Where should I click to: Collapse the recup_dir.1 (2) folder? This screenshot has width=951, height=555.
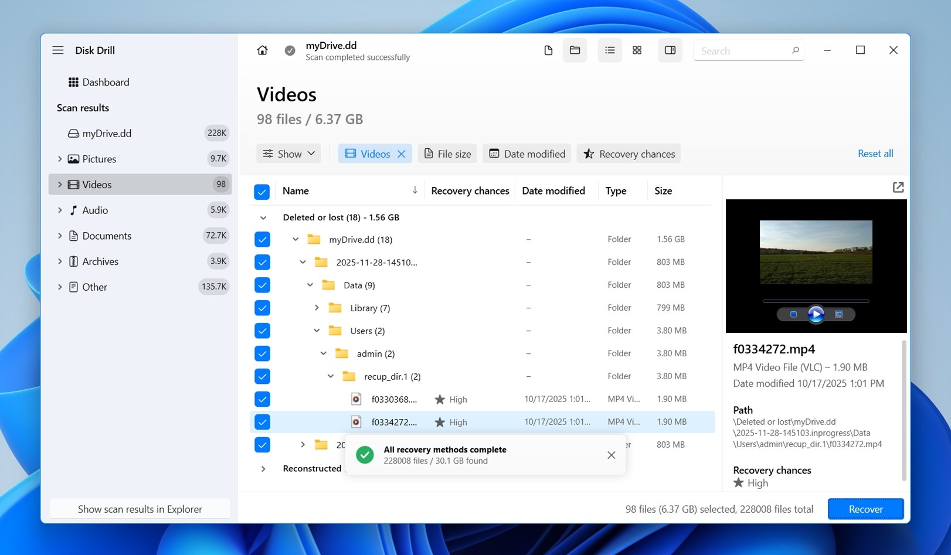[x=331, y=376]
